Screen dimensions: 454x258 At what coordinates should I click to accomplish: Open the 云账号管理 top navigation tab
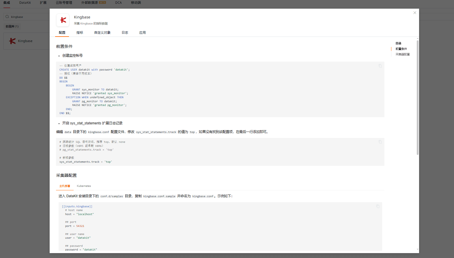[x=64, y=3]
